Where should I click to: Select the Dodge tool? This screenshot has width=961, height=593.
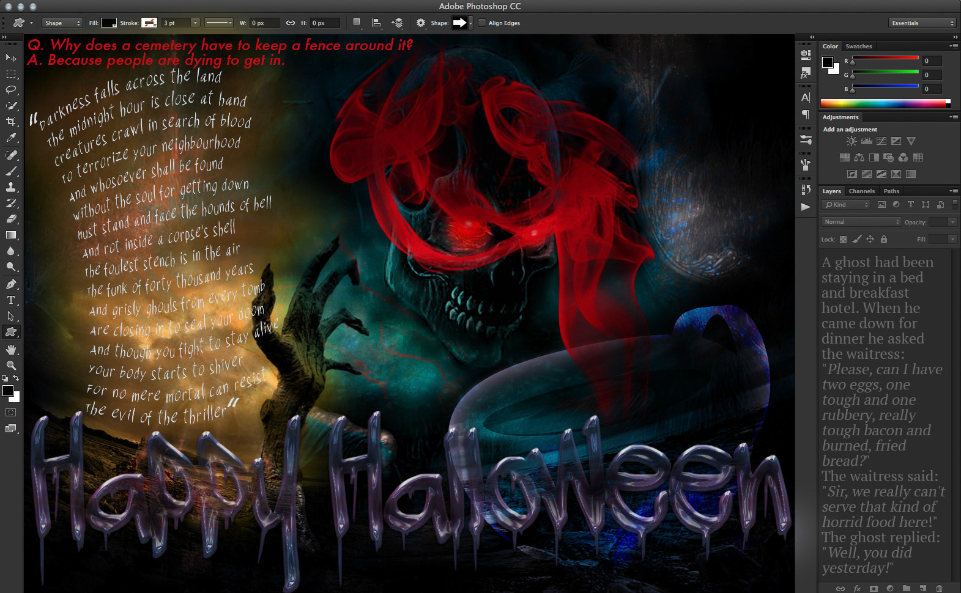tap(11, 267)
